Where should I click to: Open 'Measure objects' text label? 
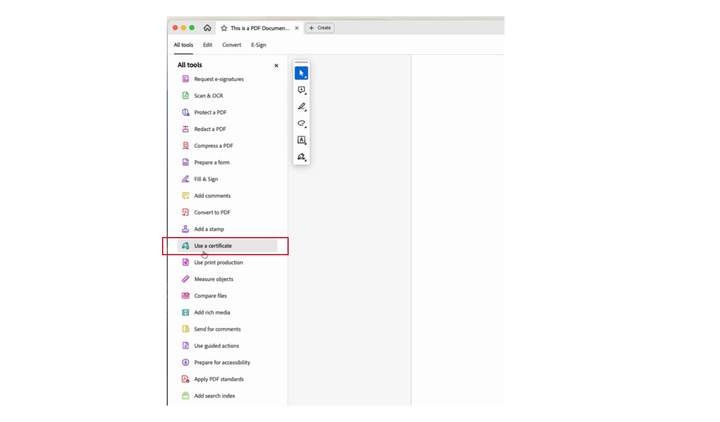214,279
